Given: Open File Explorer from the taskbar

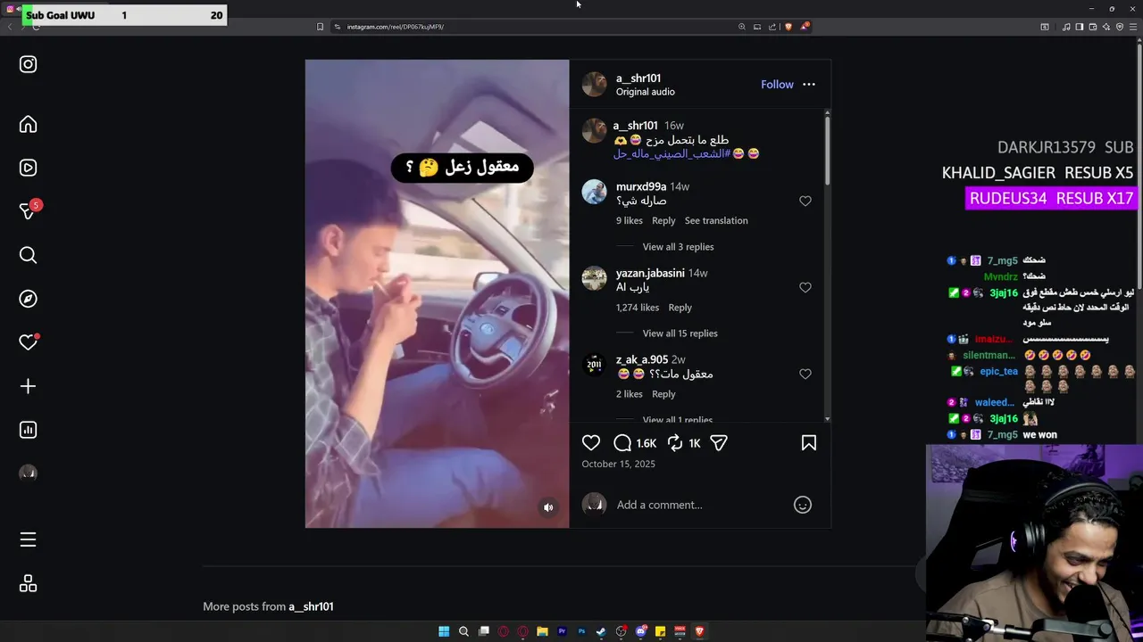Looking at the screenshot, I should [542, 631].
